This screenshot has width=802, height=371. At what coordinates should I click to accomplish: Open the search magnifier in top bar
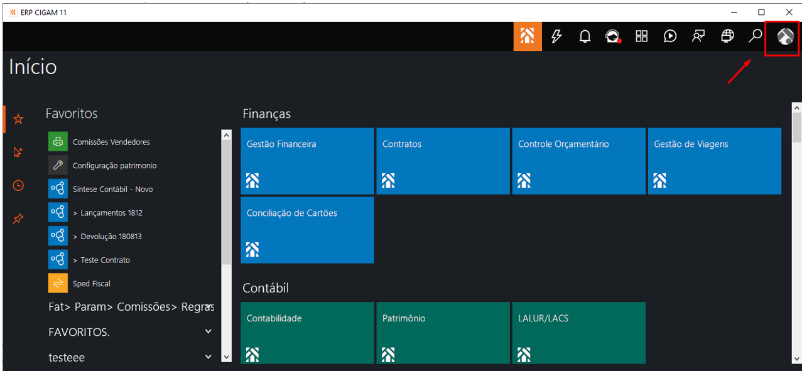pos(755,36)
